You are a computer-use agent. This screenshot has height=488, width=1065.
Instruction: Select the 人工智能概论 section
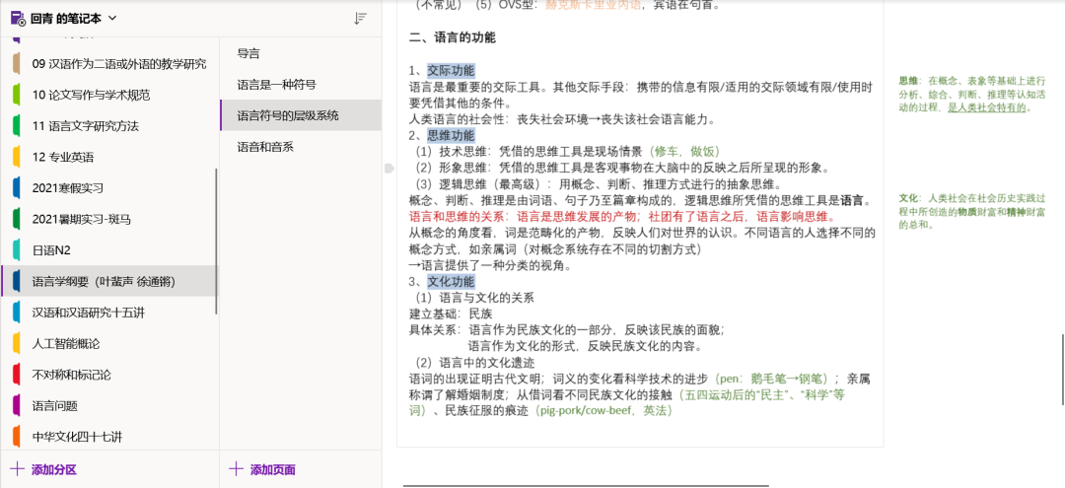66,344
